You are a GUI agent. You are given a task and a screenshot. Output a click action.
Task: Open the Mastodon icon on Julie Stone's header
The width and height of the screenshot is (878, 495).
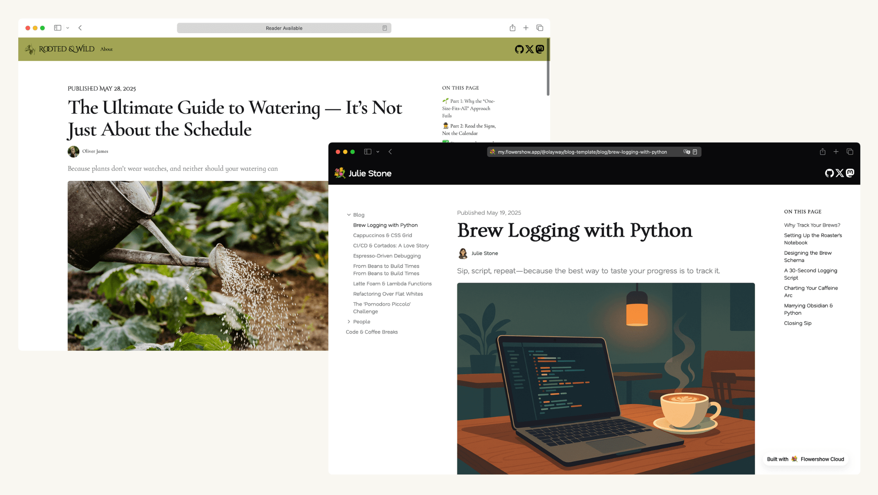tap(850, 173)
